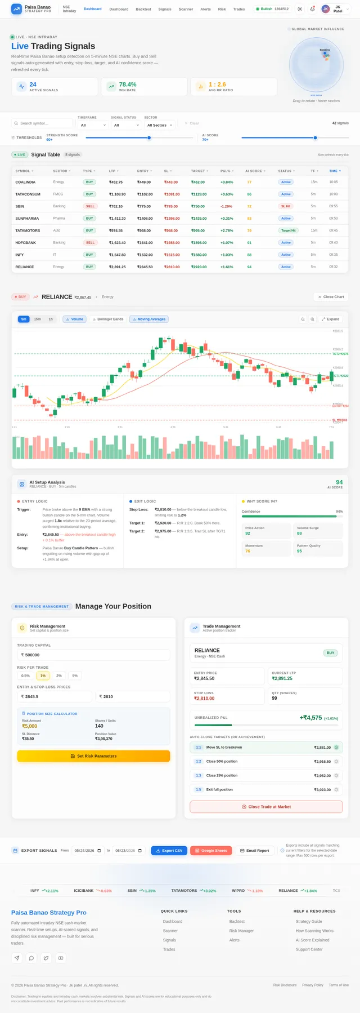Toggle the theme with the sun icon
This screenshot has width=360, height=1013.
pos(300,9)
